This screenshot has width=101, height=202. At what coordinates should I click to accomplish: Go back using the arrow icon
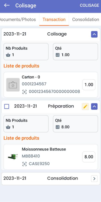point(7,5)
